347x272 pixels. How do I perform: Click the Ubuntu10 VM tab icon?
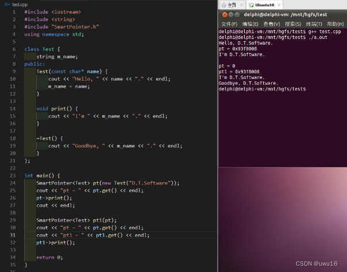point(251,5)
